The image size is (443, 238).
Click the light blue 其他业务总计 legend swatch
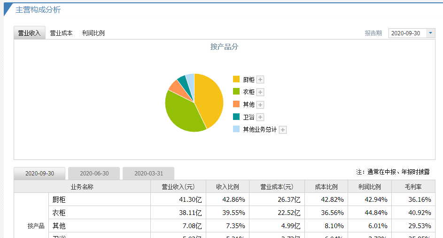236,129
